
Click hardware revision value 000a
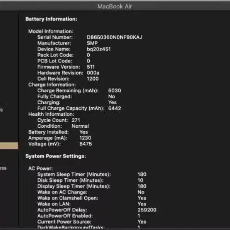pyautogui.click(x=93, y=73)
